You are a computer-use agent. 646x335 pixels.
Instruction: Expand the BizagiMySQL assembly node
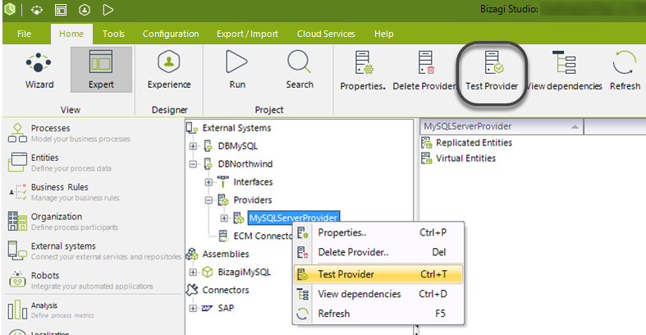click(x=193, y=272)
